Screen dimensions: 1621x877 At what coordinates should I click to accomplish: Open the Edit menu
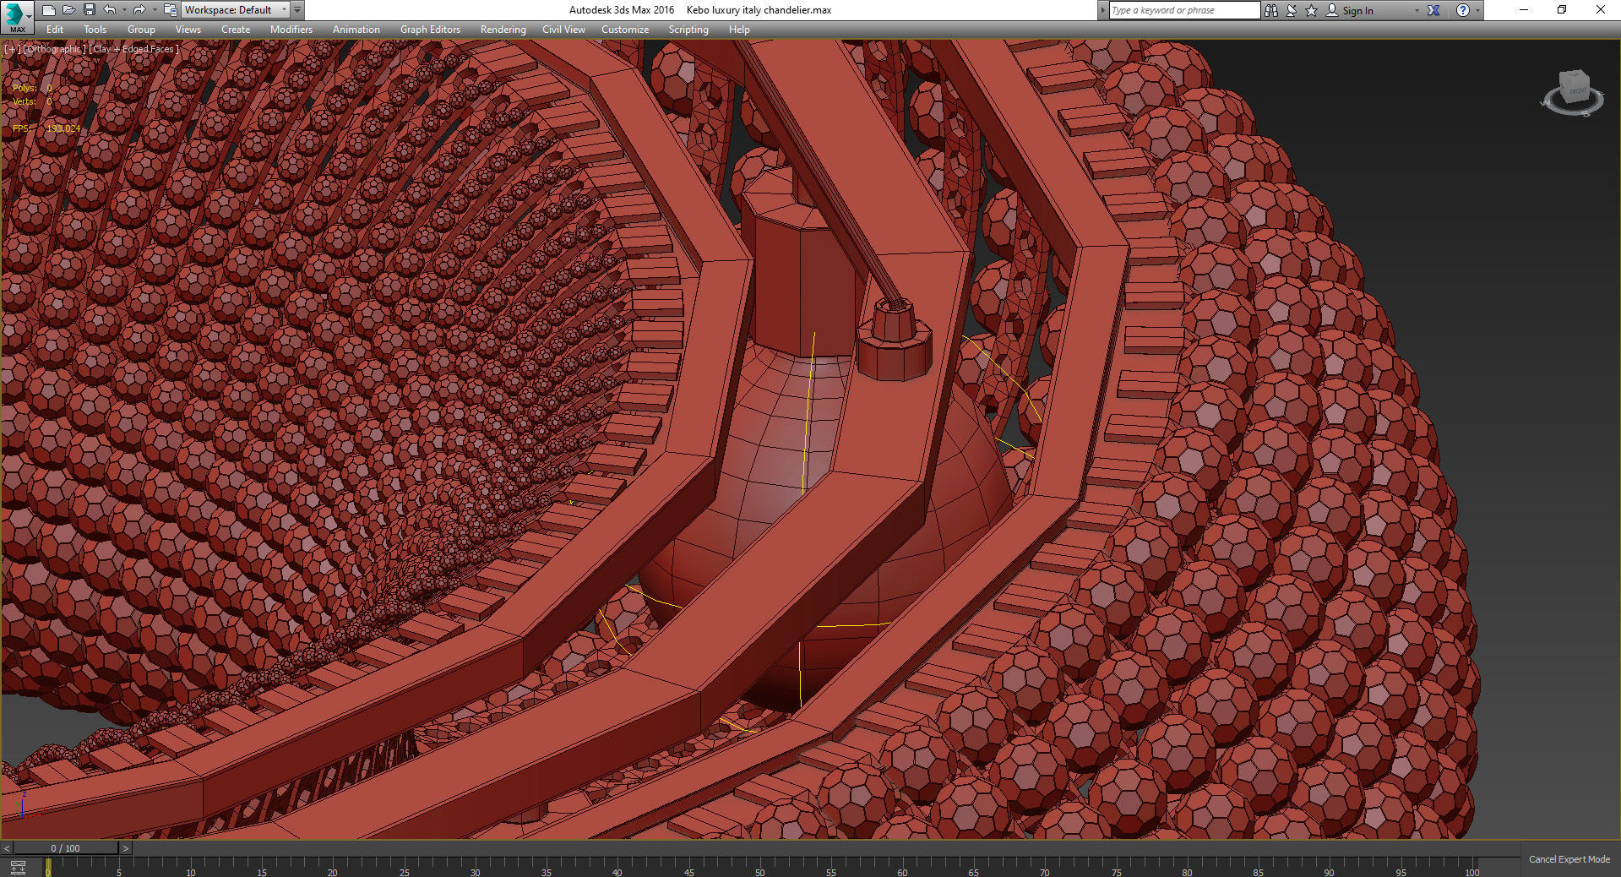pos(55,30)
